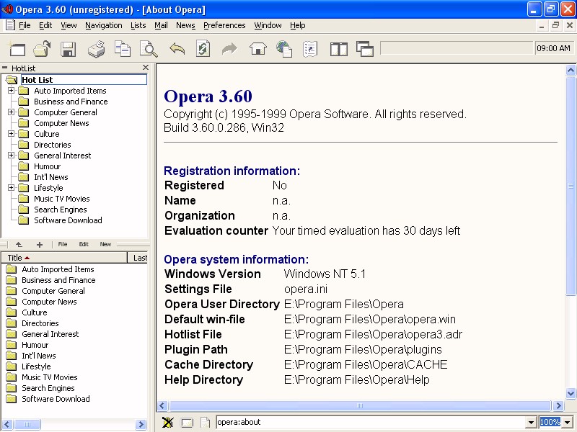Open the Window menu
This screenshot has width=577, height=432.
[x=268, y=25]
